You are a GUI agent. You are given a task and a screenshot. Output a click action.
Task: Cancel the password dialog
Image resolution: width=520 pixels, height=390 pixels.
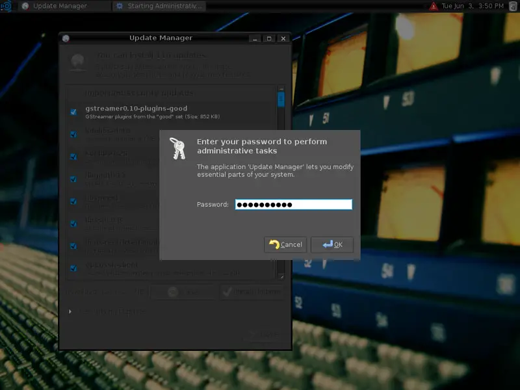coord(285,245)
